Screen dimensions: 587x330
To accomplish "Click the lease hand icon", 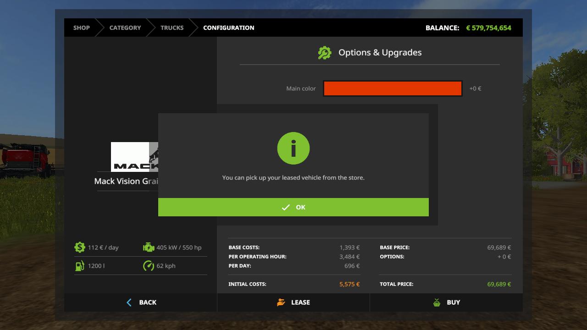I will 281,302.
